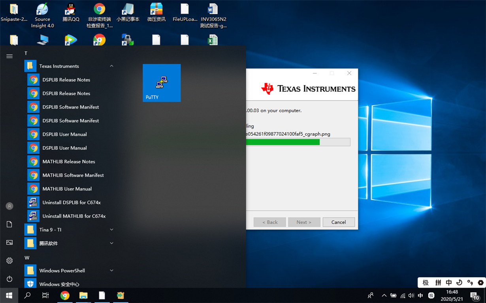Launch the PuTTY tile in Start menu

pyautogui.click(x=162, y=83)
